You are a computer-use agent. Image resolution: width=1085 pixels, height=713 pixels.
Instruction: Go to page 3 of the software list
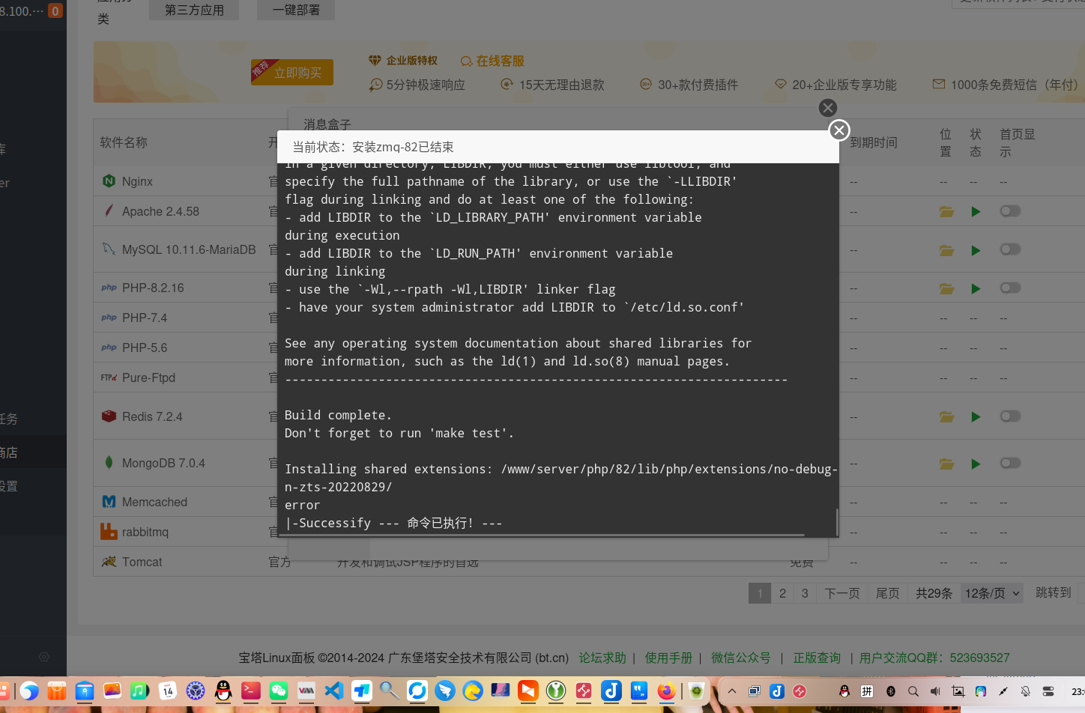pos(805,593)
